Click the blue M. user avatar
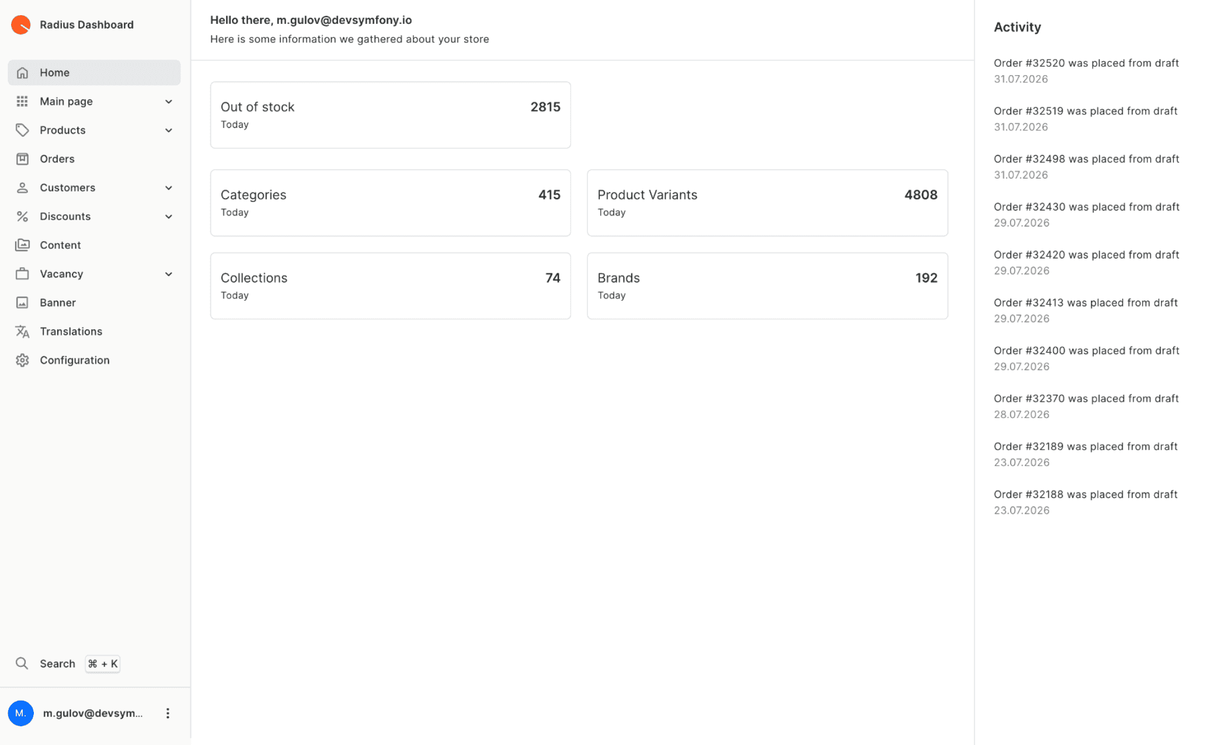Screen dimensions: 1224x745 (x=21, y=713)
